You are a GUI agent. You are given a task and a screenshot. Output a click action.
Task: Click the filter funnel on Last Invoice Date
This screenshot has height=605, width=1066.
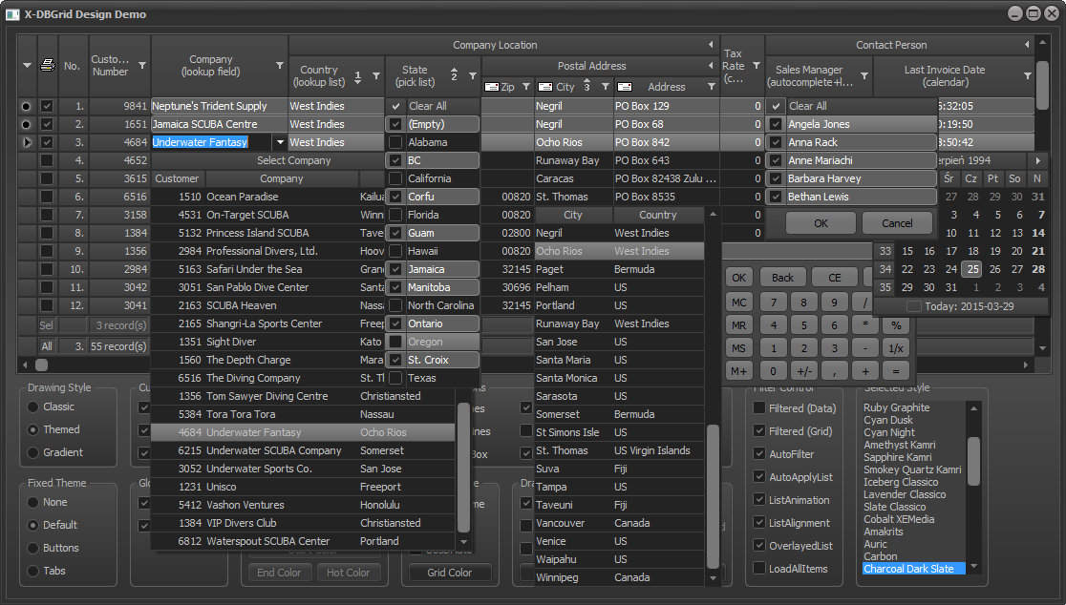(1028, 75)
